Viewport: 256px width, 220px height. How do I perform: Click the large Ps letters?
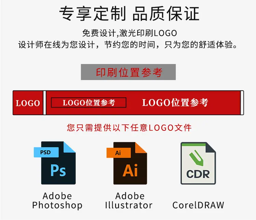(x=58, y=171)
